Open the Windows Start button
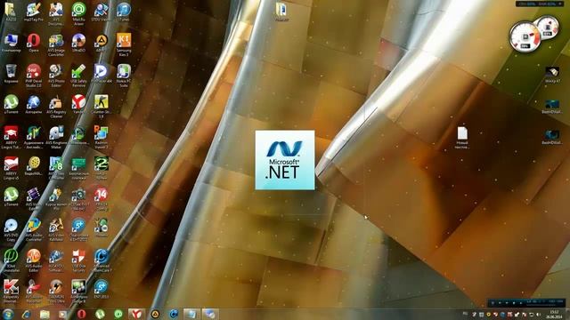 (8, 314)
